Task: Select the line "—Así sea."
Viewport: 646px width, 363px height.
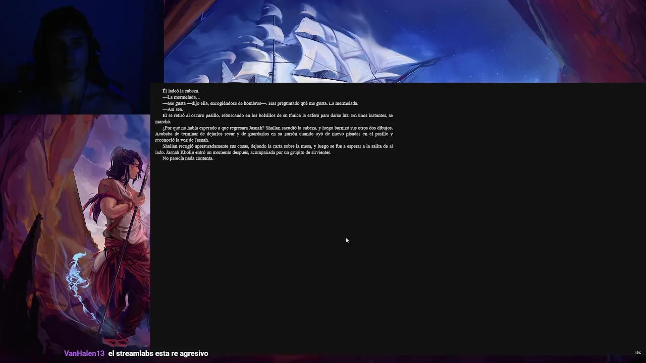Action: click(173, 109)
